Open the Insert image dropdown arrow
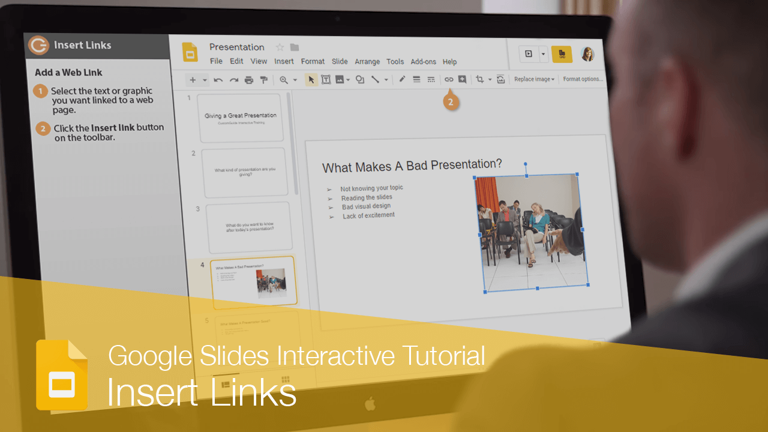Viewport: 768px width, 432px height. (x=348, y=79)
